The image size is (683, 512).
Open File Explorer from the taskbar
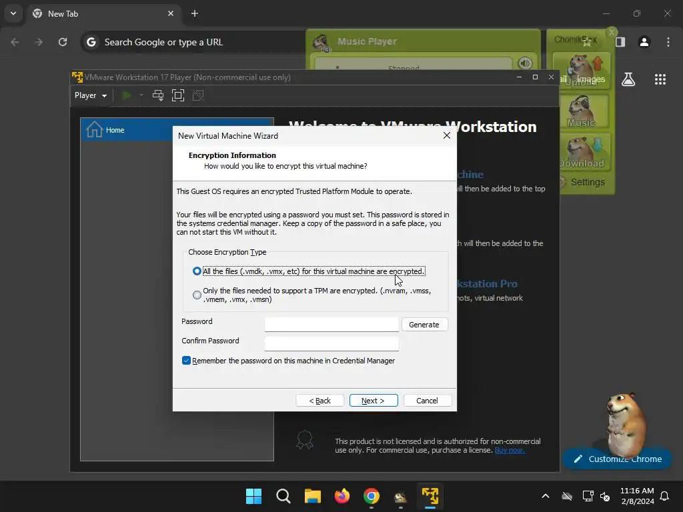pyautogui.click(x=312, y=496)
